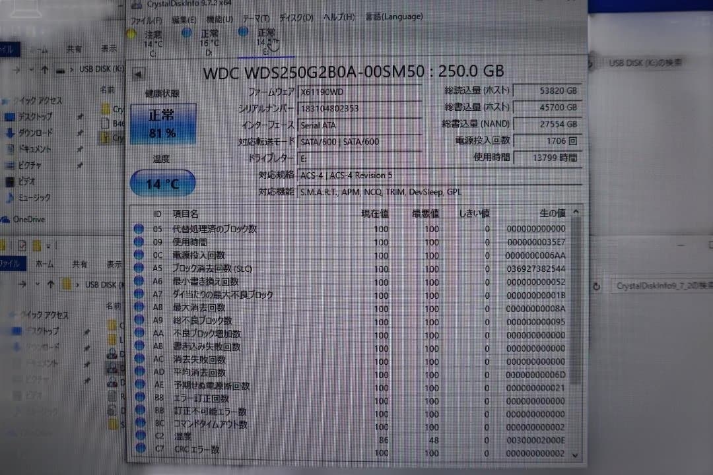Click the 項目名 column header
This screenshot has width=713, height=475.
coord(186,214)
